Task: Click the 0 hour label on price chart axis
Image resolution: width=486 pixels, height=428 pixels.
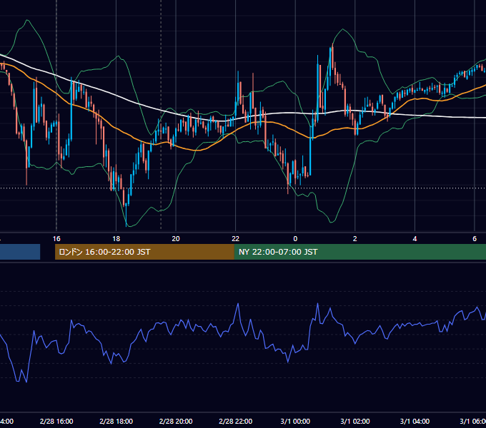Action: point(295,238)
